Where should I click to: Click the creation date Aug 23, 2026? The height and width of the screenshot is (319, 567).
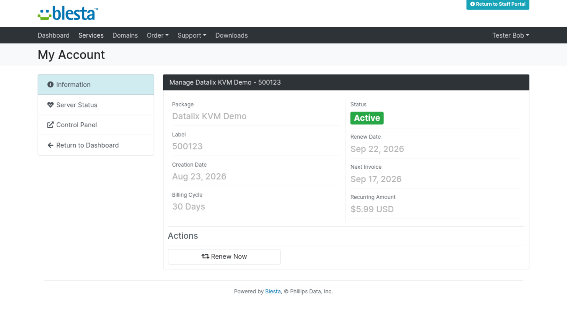pyautogui.click(x=199, y=177)
